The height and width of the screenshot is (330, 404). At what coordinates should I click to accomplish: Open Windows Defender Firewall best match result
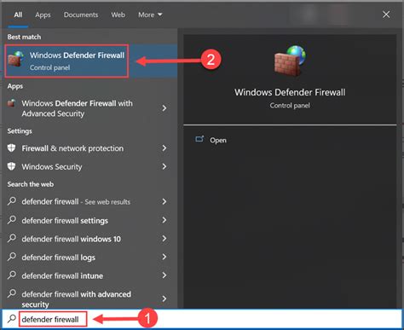coord(89,61)
